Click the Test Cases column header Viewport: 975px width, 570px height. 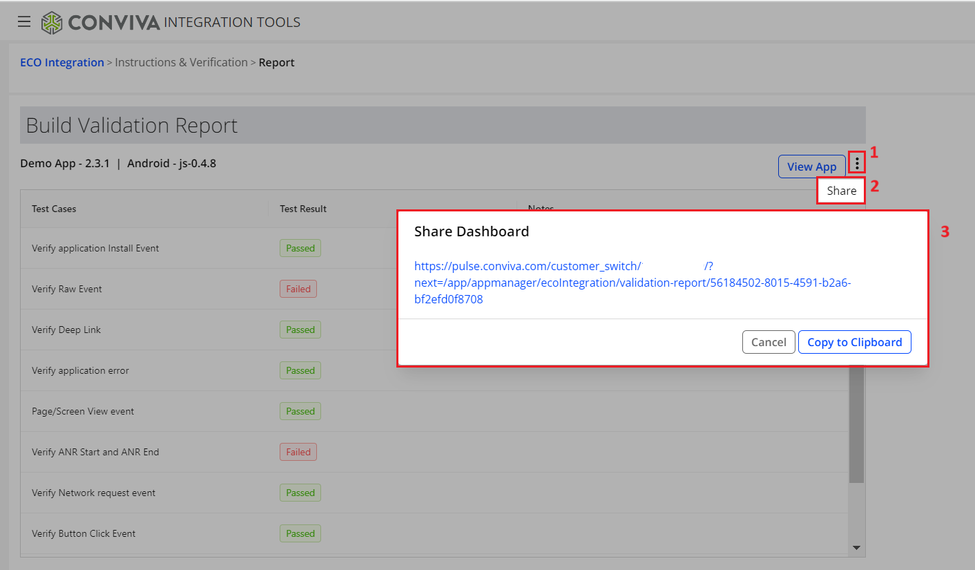54,209
